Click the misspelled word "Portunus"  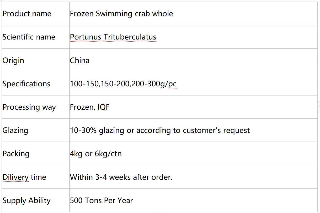(x=86, y=37)
